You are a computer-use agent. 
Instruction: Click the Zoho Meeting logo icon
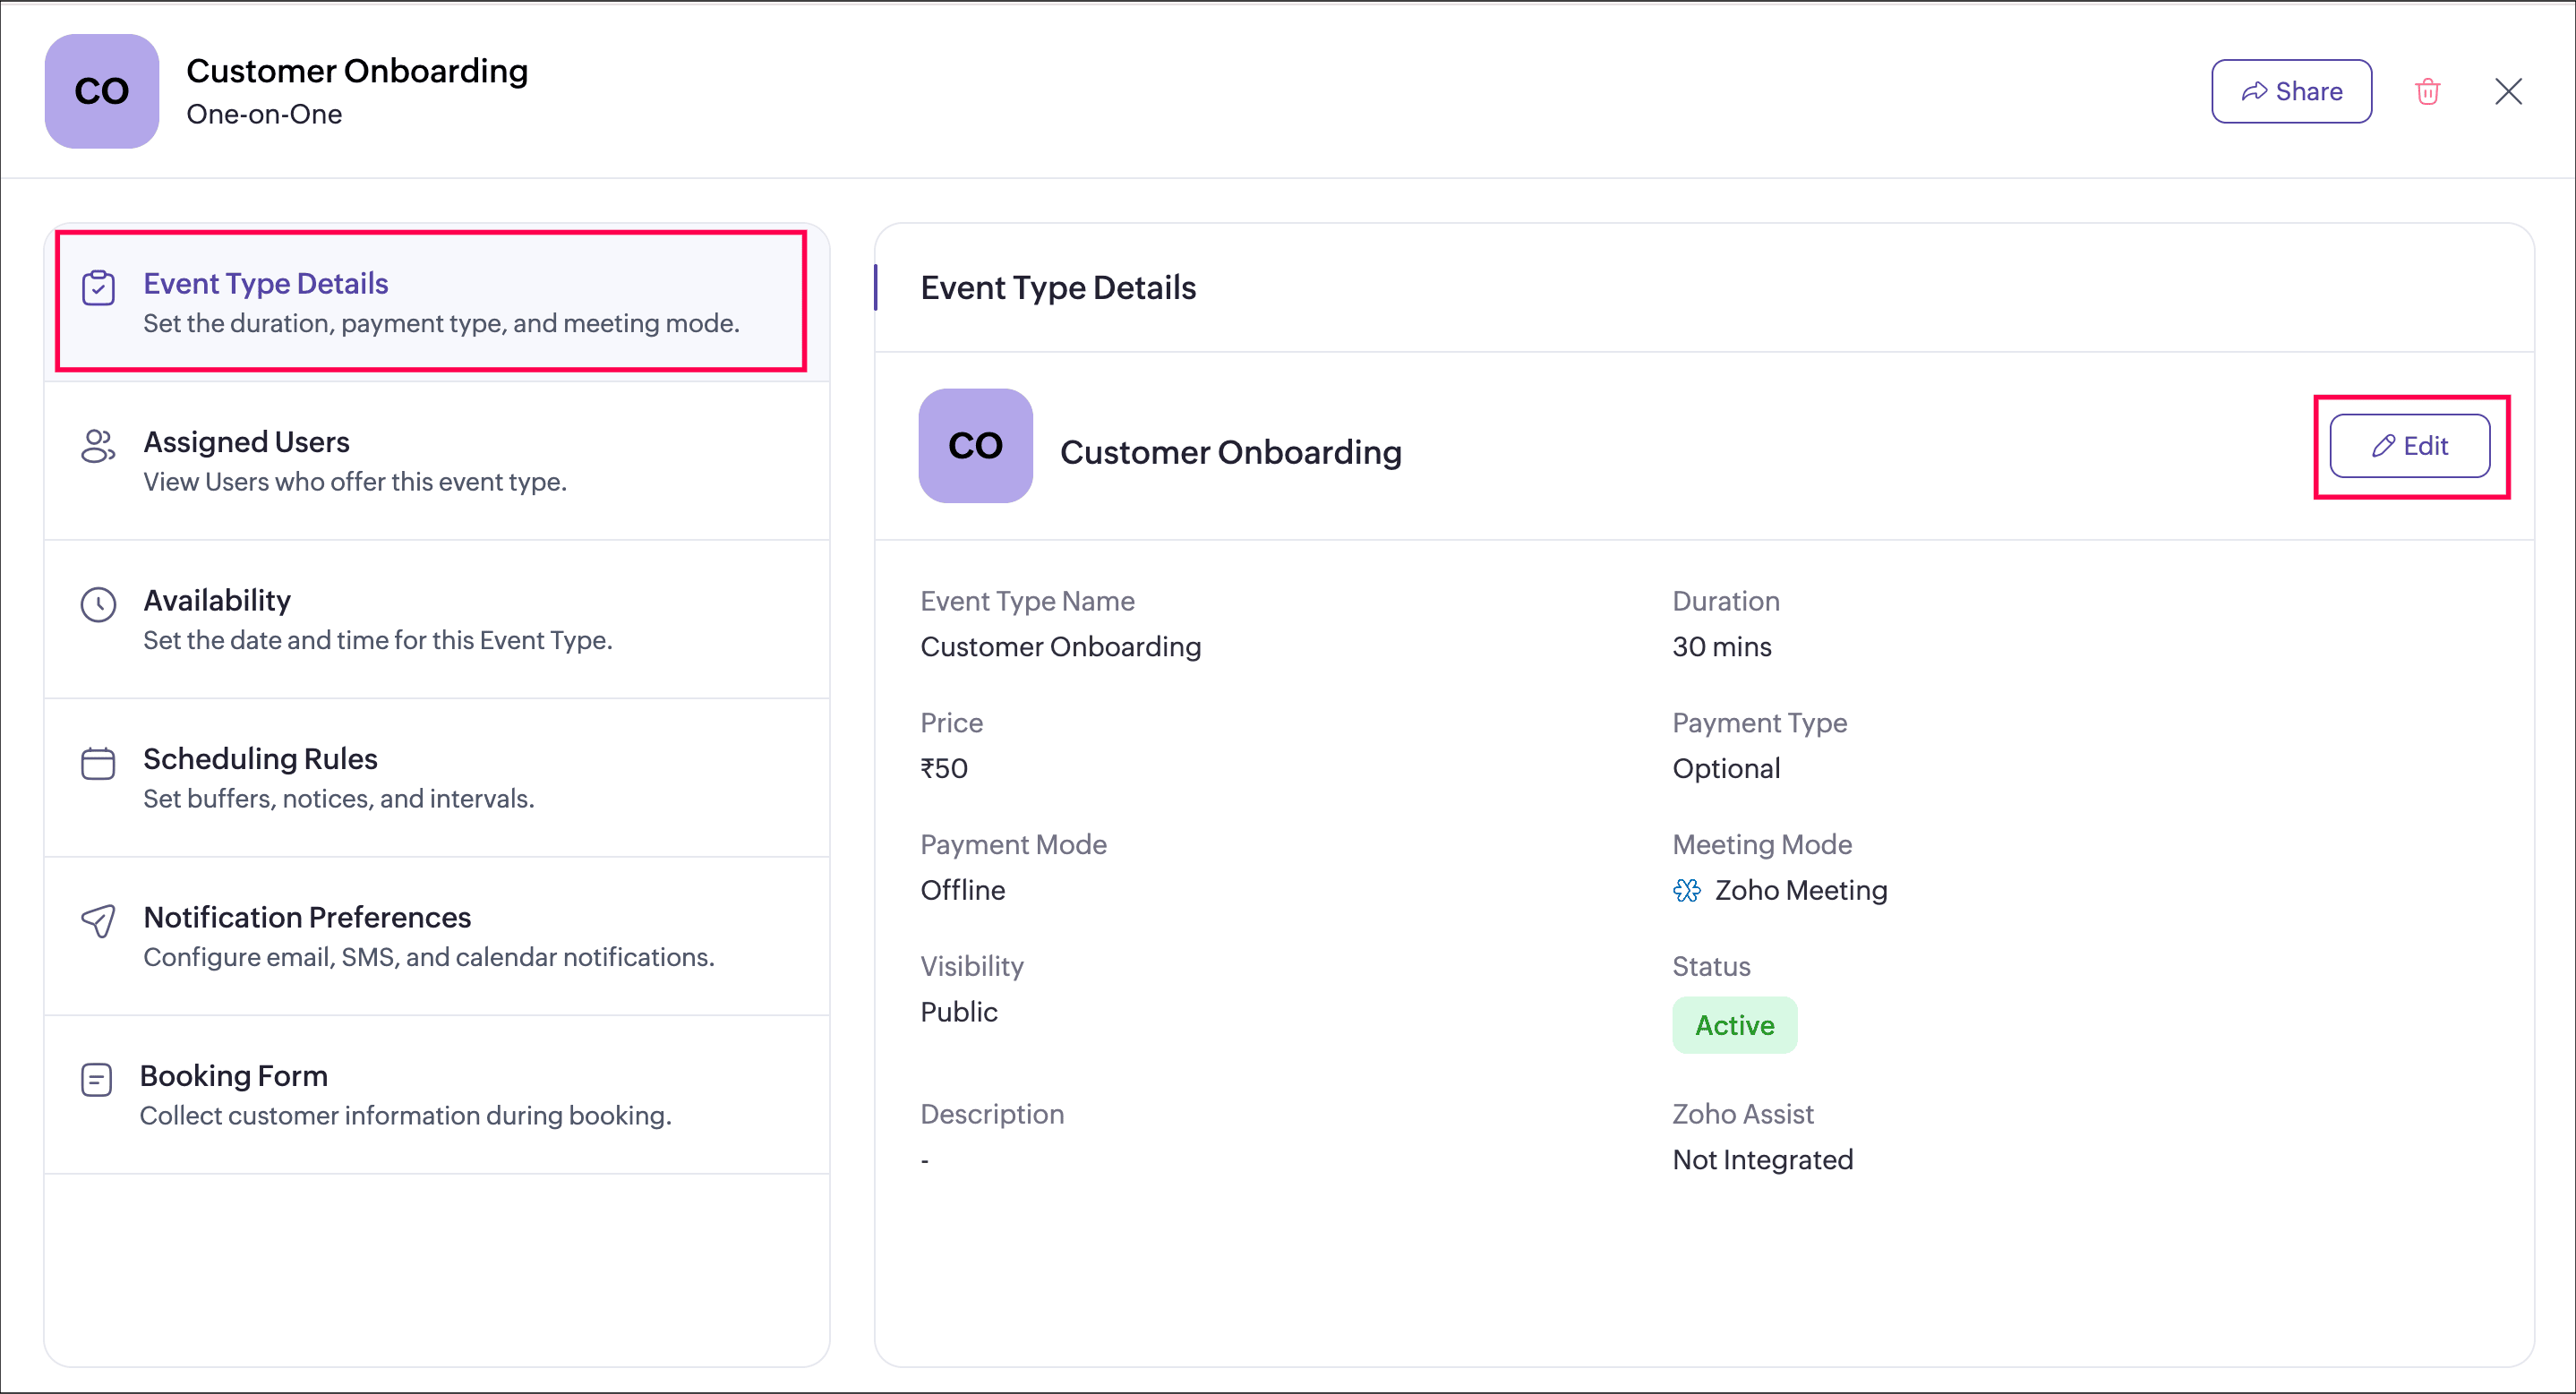(x=1686, y=890)
